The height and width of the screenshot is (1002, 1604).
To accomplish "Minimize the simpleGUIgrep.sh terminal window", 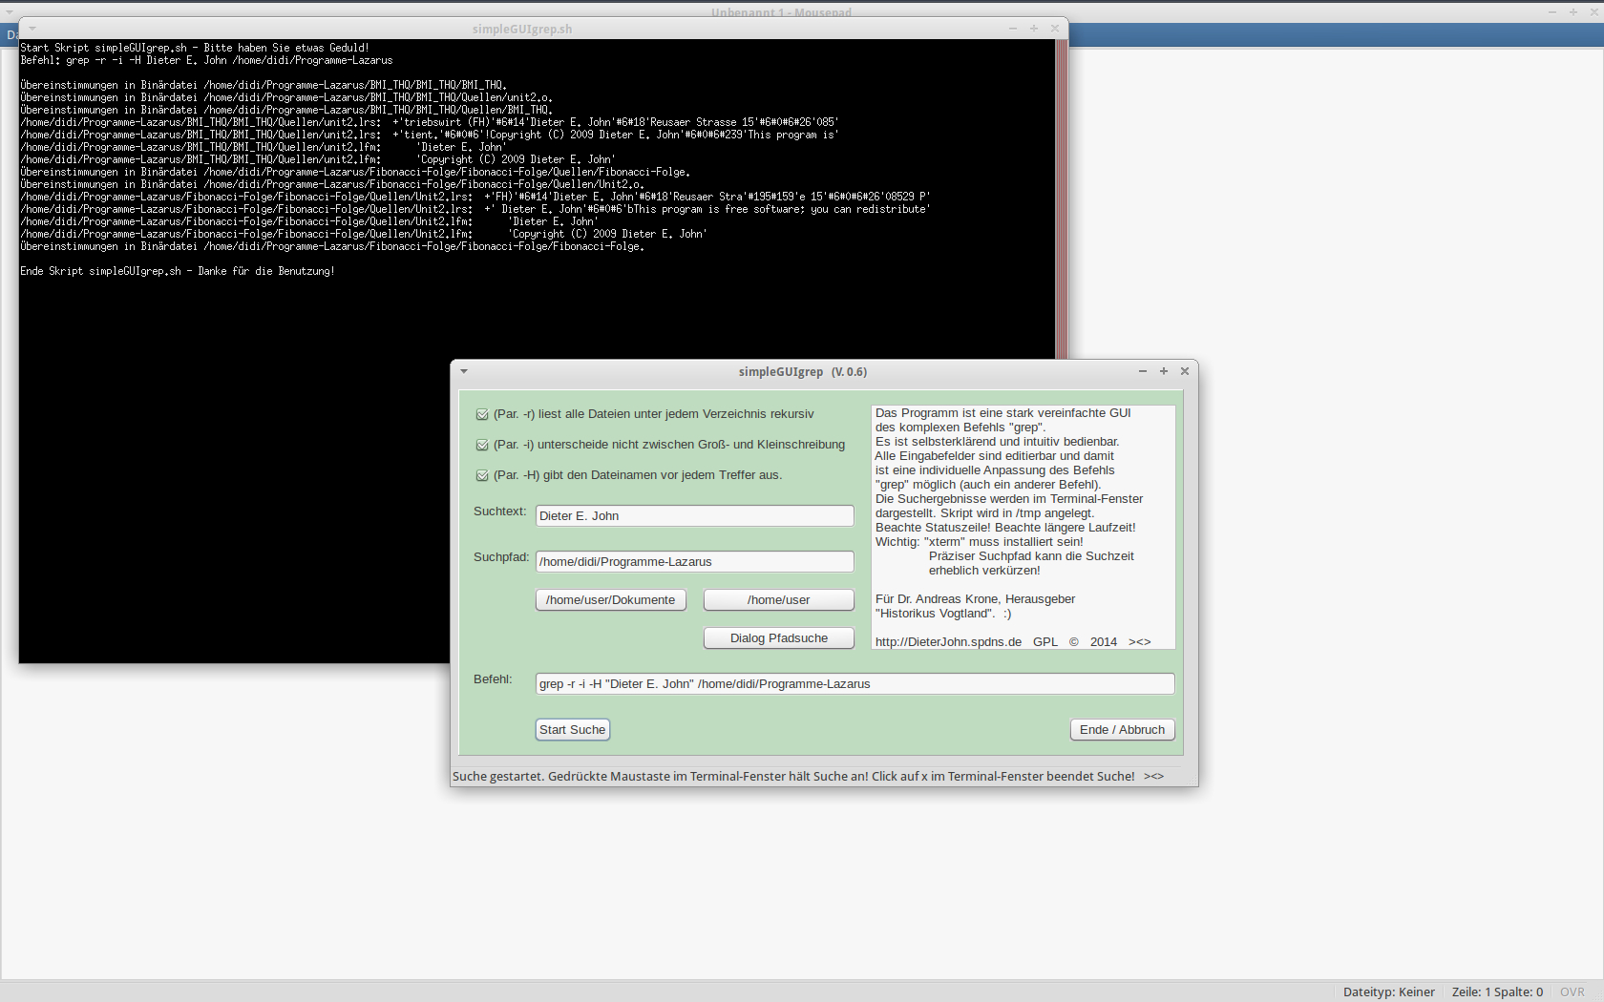I will click(1013, 29).
